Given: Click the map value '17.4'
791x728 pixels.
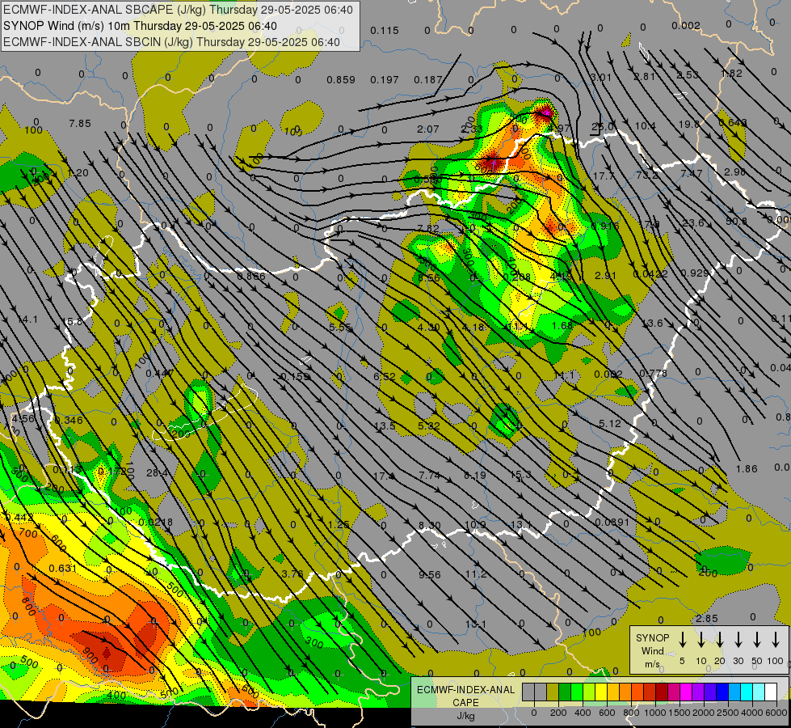Looking at the screenshot, I should point(384,476).
